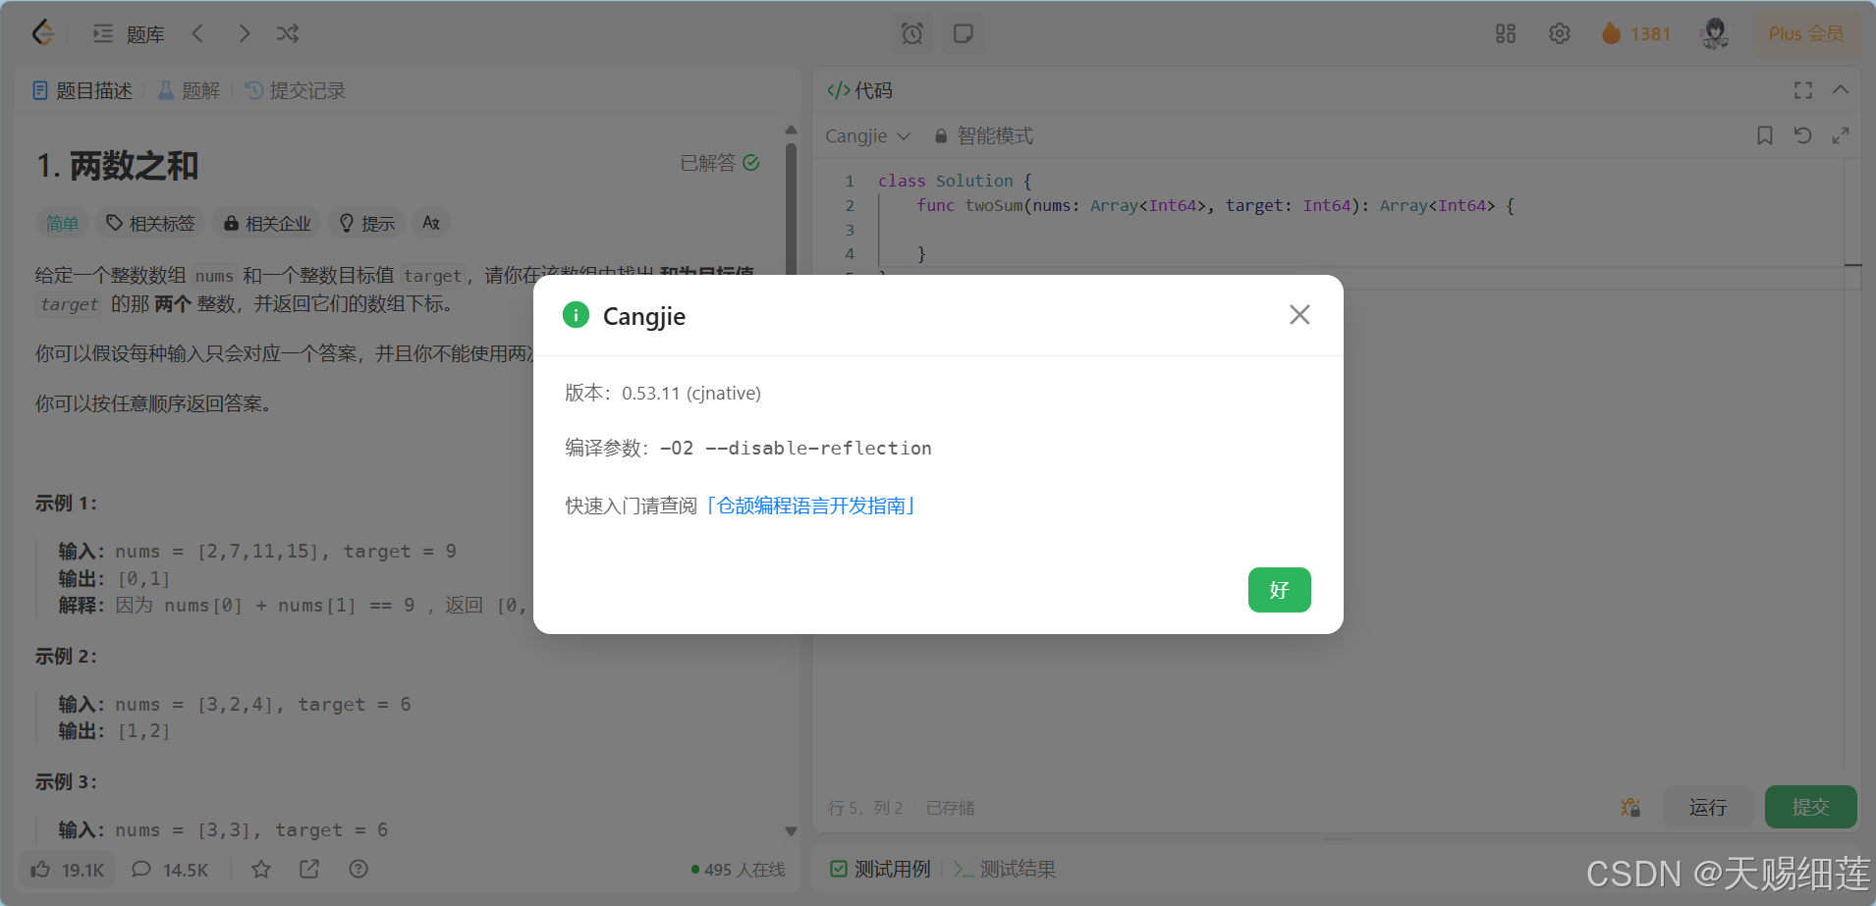Click the description scrollbar down arrow
Viewport: 1876px width, 906px height.
792,831
